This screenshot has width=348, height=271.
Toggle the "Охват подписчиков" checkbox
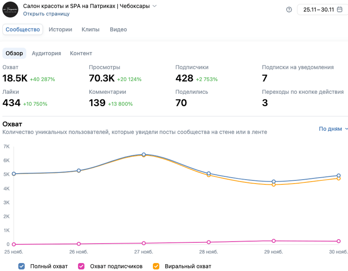[81, 266]
